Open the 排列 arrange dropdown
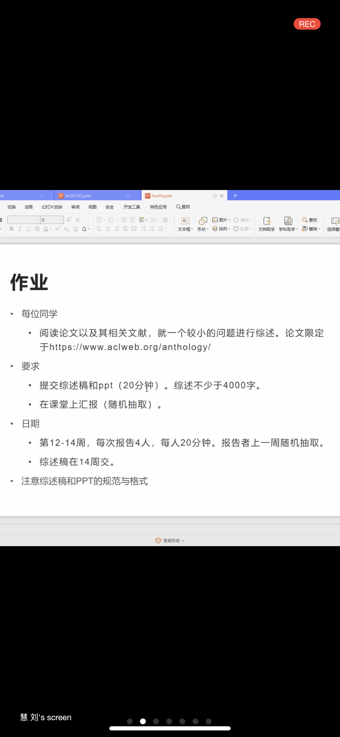Image resolution: width=340 pixels, height=737 pixels. tap(221, 229)
